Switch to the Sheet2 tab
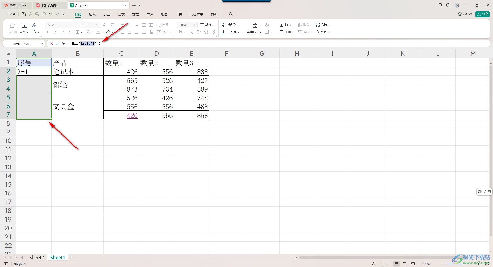This screenshot has width=493, height=267. coord(36,257)
